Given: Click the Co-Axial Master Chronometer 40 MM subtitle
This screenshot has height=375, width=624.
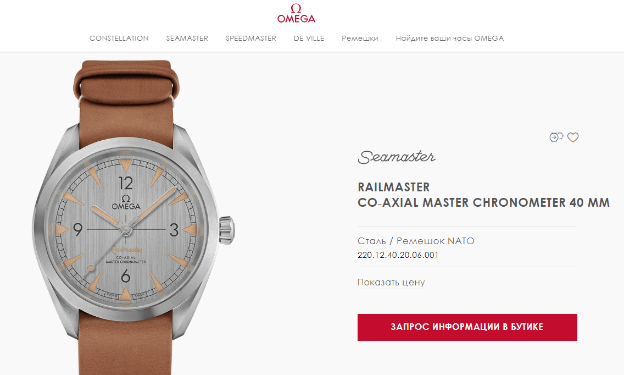Looking at the screenshot, I should (483, 202).
